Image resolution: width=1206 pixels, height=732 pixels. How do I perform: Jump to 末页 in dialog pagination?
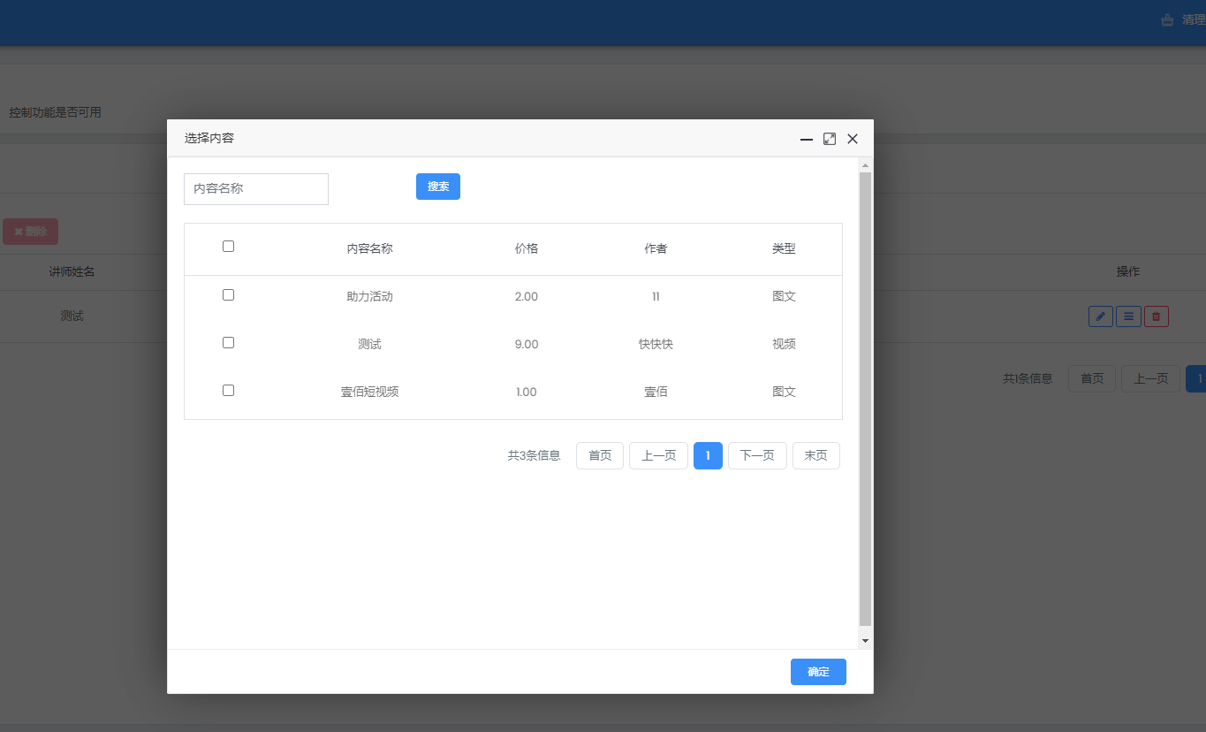(815, 456)
